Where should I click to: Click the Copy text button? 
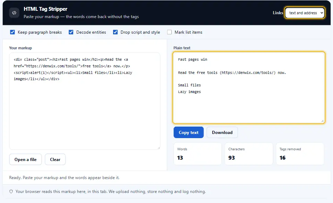pos(188,133)
